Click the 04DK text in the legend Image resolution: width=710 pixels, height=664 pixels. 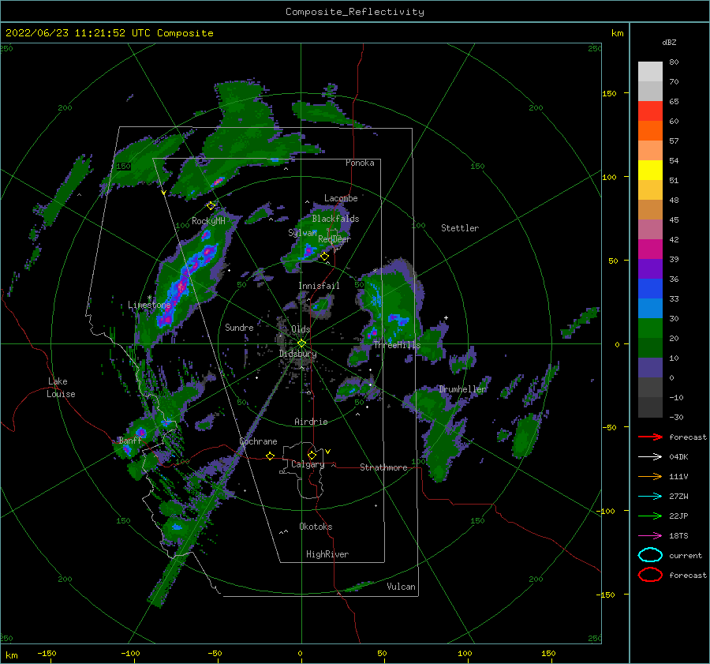[x=678, y=456]
